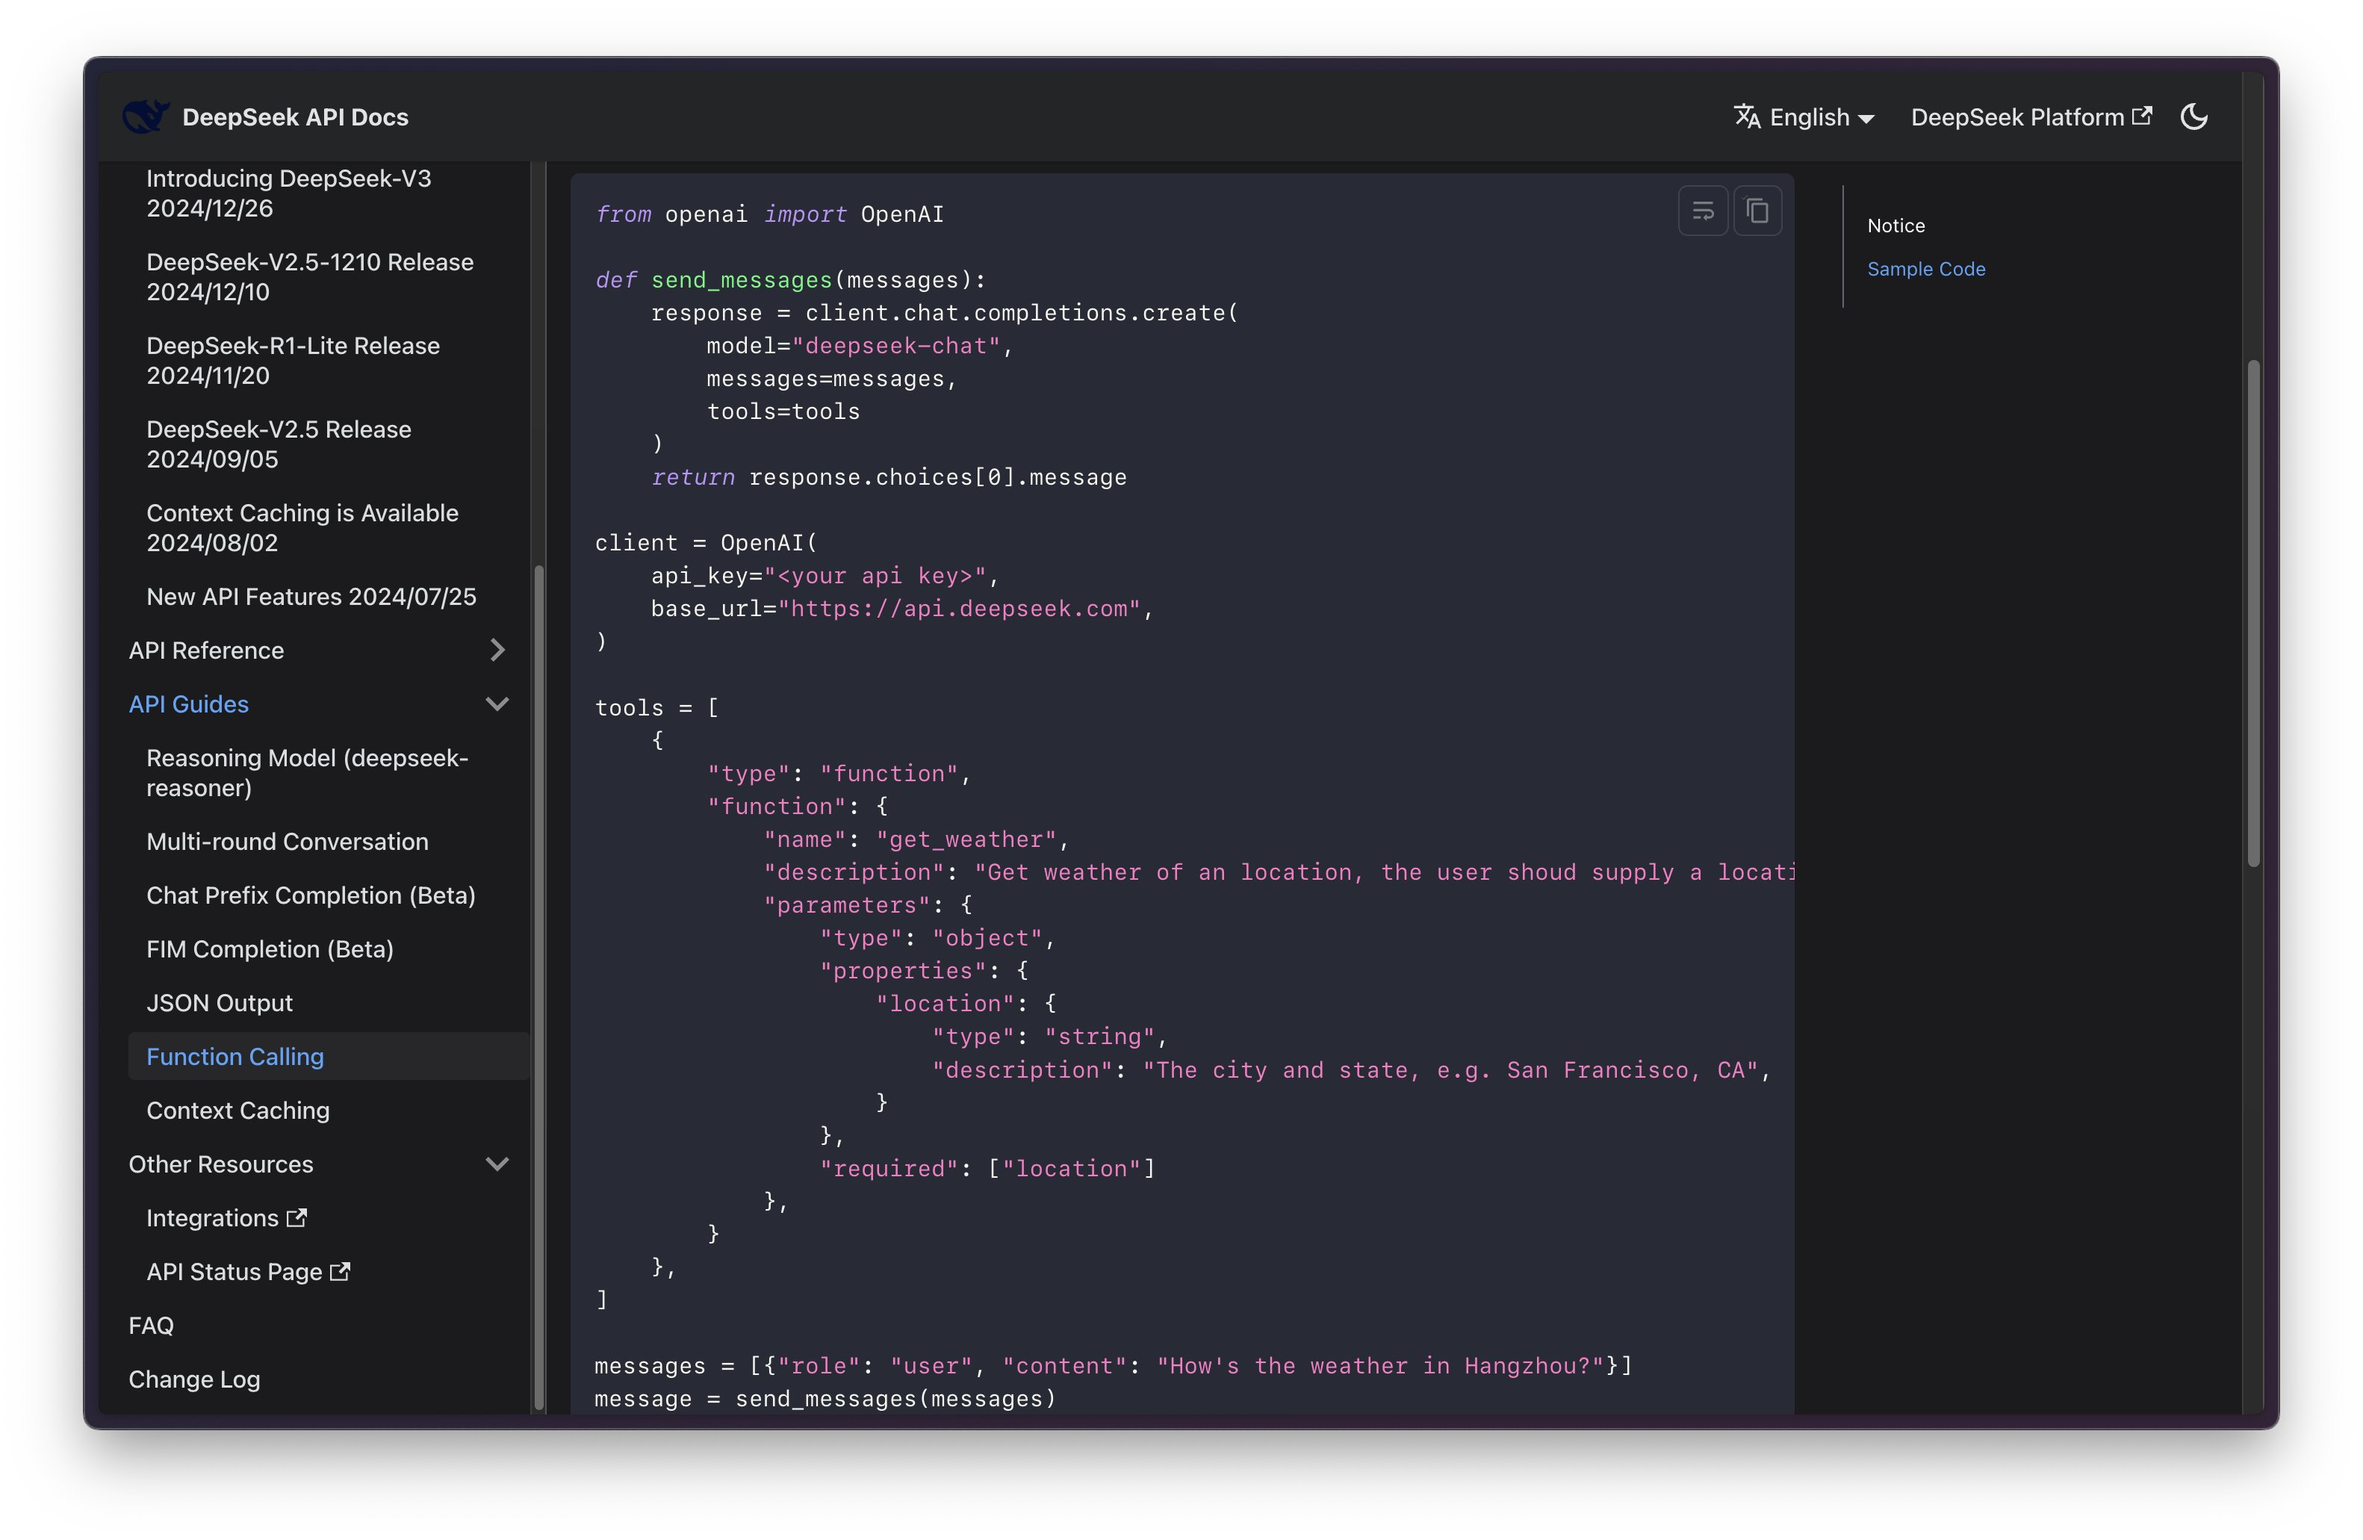Image resolution: width=2363 pixels, height=1540 pixels.
Task: Open the DeepSeek Platform external link
Action: [x=2031, y=117]
